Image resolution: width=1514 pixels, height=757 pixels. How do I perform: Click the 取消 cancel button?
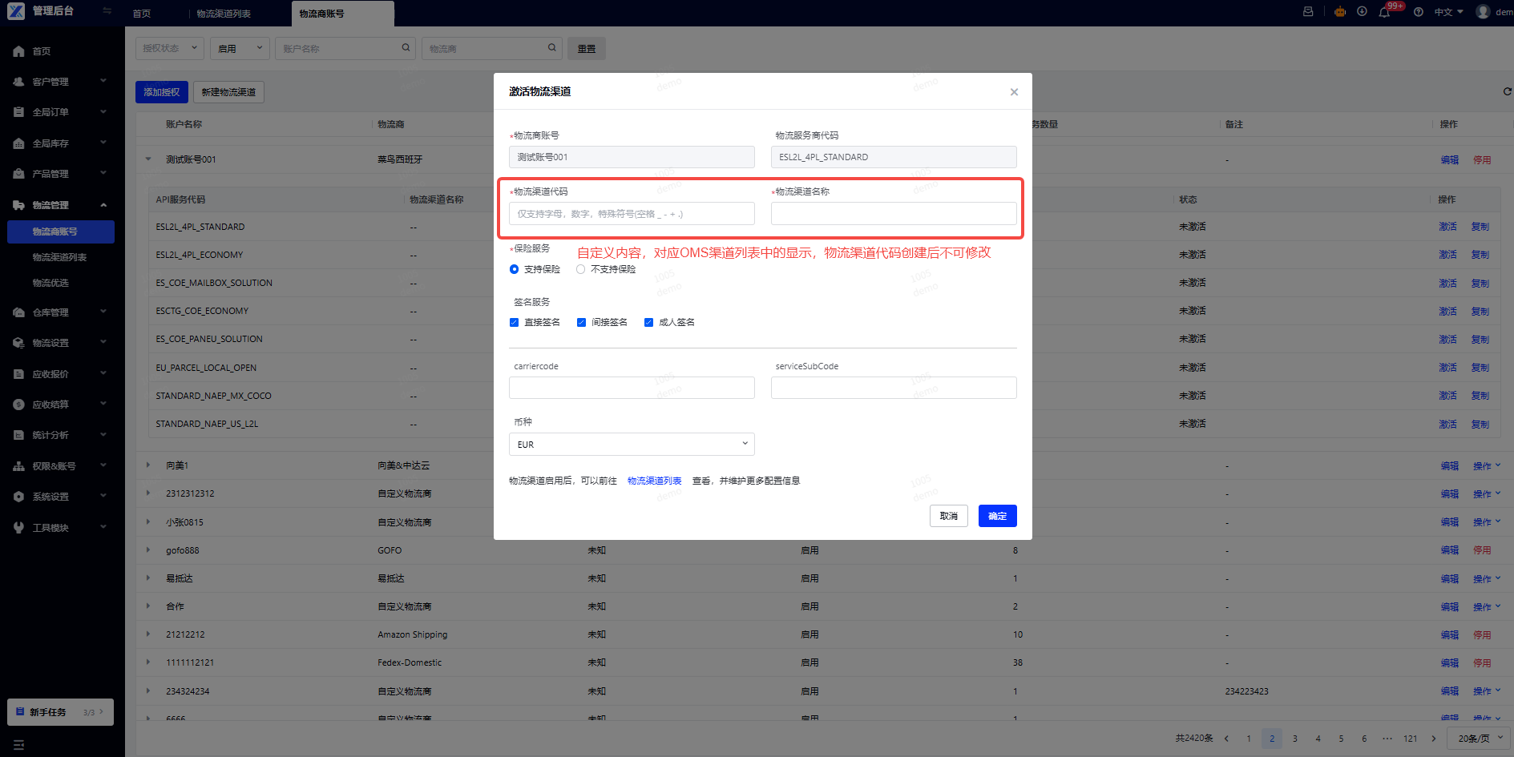click(x=949, y=516)
